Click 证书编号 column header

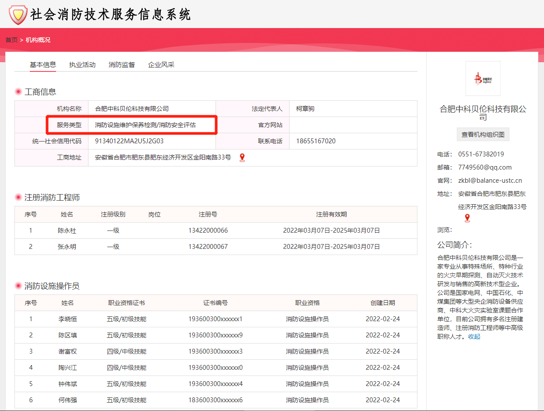point(215,303)
